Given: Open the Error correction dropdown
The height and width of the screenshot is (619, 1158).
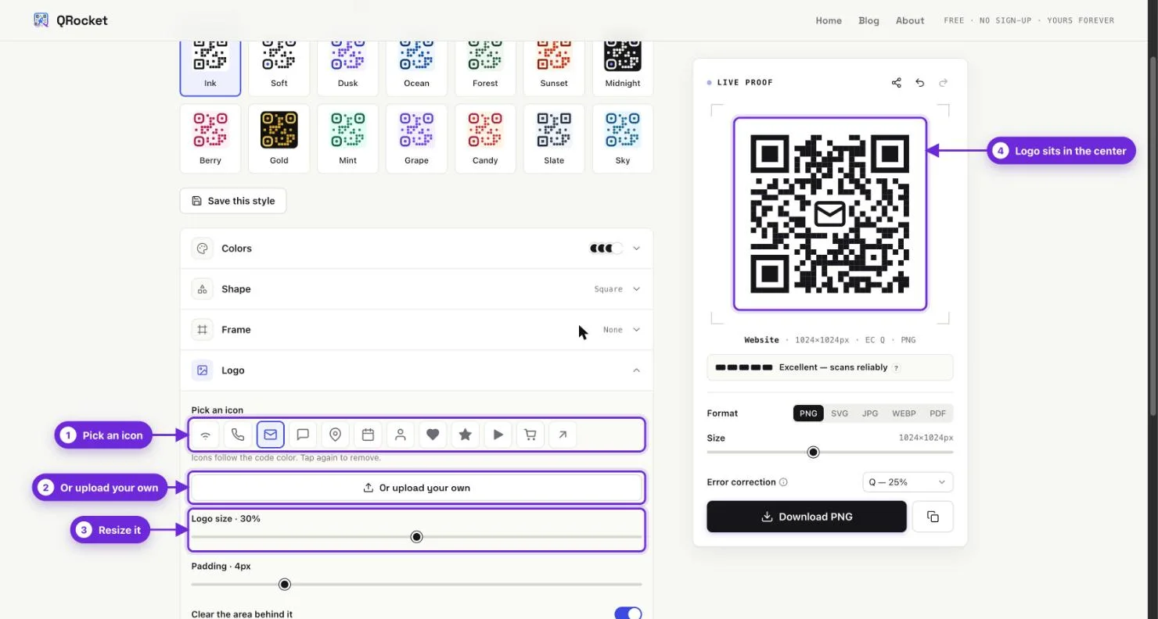Looking at the screenshot, I should [x=908, y=482].
